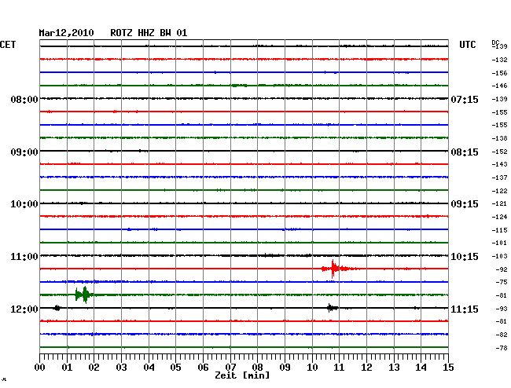Click the 05 minute axis tick label
The width and height of the screenshot is (511, 388).
pos(175,368)
